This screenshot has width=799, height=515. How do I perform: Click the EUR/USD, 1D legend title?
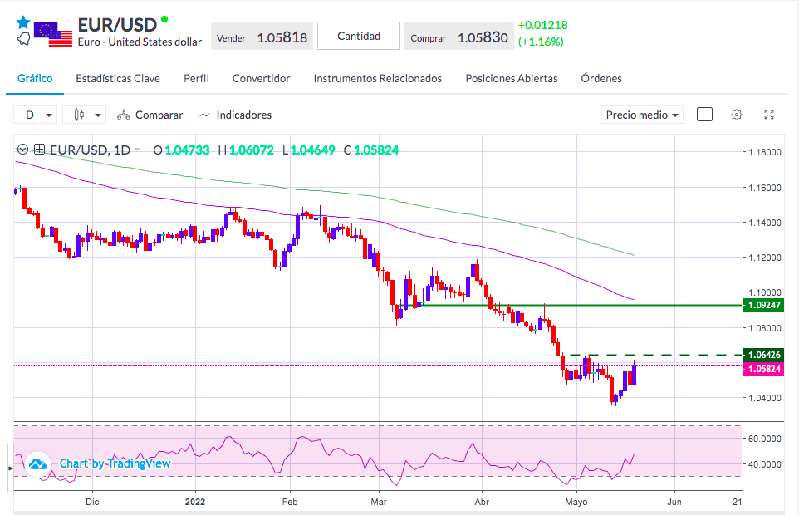tap(91, 150)
